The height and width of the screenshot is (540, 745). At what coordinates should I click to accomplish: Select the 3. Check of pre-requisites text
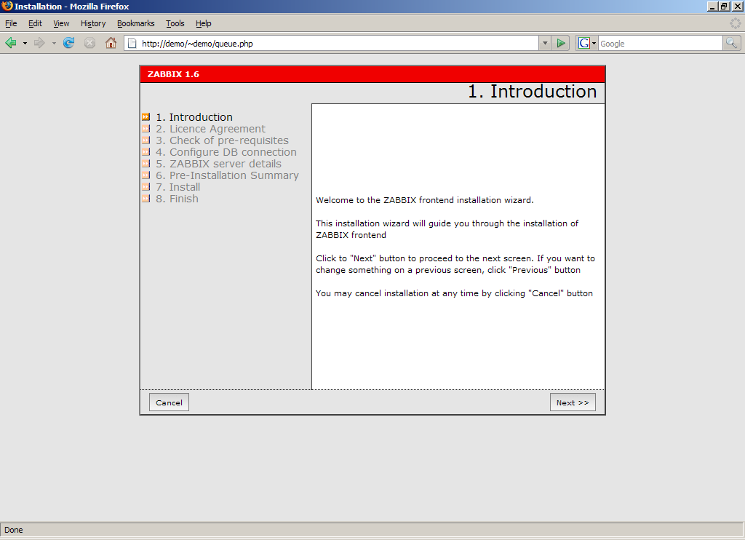pyautogui.click(x=223, y=140)
